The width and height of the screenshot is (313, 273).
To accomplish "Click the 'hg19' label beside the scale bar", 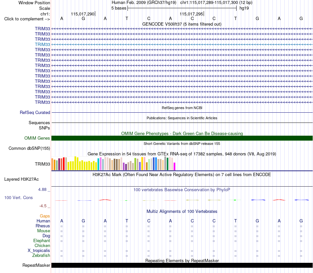I will pos(244,8).
